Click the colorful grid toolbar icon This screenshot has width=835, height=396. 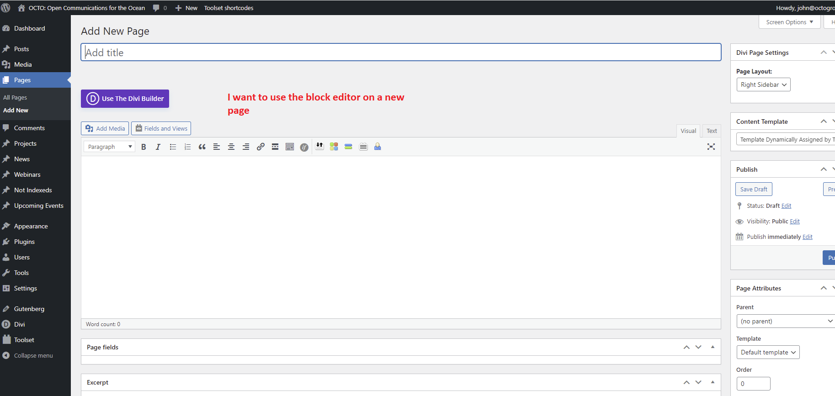(x=334, y=146)
